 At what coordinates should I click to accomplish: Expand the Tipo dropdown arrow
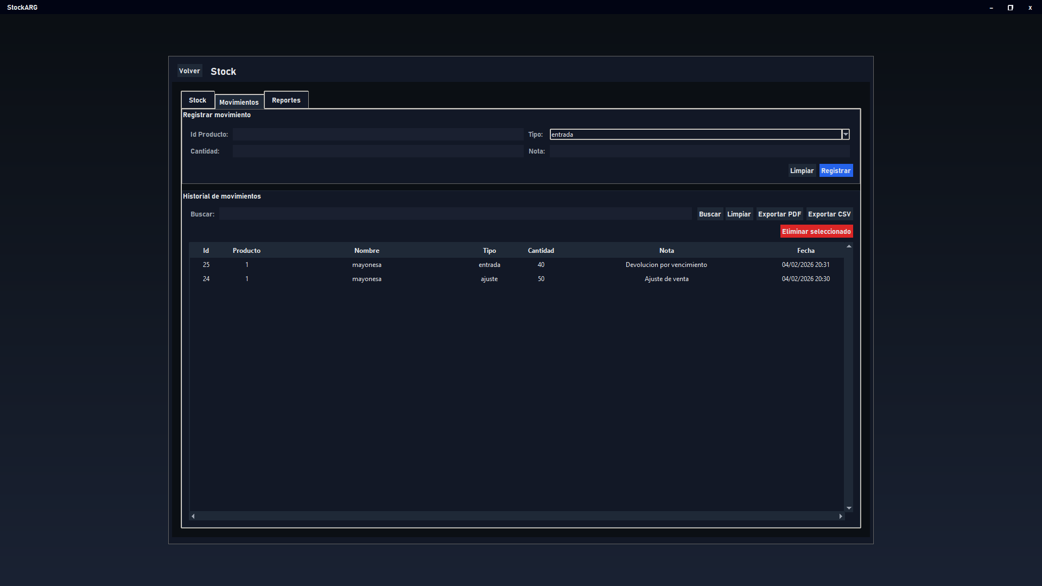(x=846, y=135)
